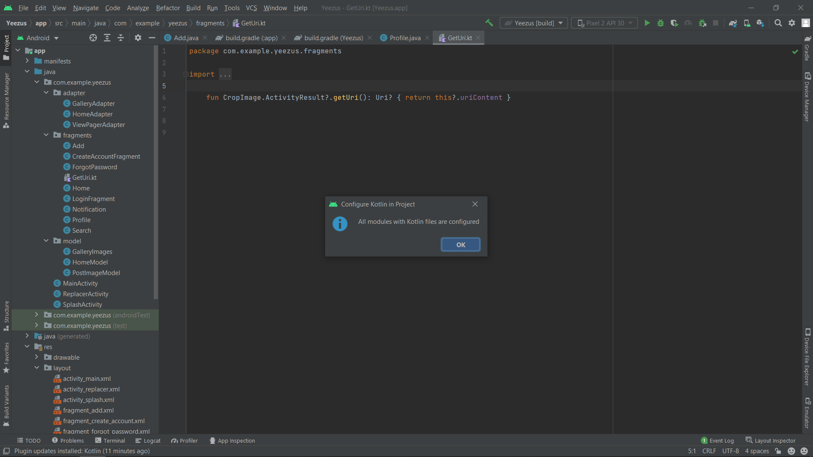The height and width of the screenshot is (457, 813).
Task: Open the Yeezus run configuration dropdown
Action: tap(533, 23)
